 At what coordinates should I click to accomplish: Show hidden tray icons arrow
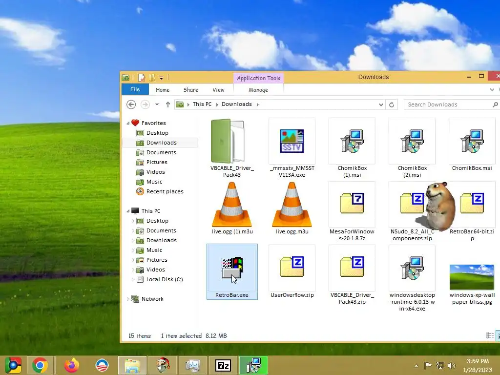[x=416, y=366]
